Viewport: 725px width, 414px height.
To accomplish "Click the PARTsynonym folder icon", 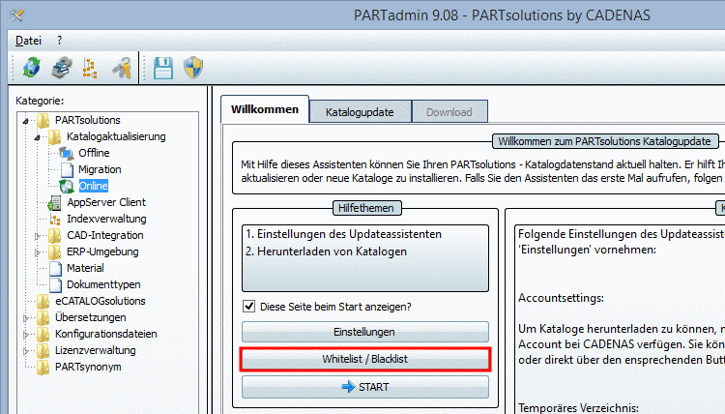I will click(x=43, y=367).
